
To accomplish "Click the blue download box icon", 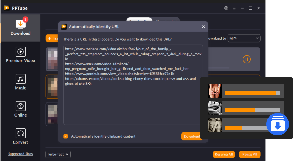I will point(277,124).
